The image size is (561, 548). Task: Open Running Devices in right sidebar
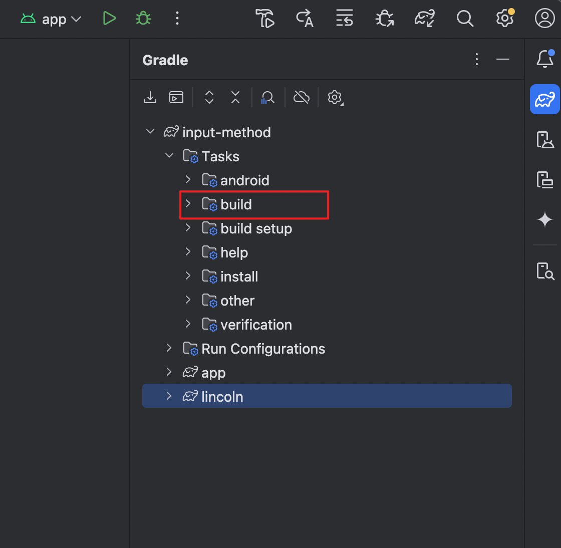(545, 180)
